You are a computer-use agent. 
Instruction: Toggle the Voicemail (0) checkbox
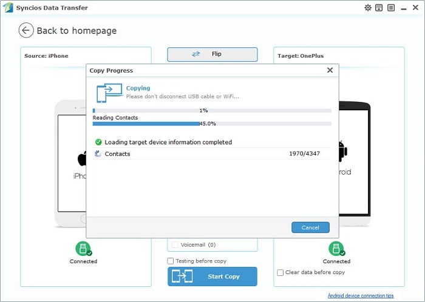click(x=175, y=244)
